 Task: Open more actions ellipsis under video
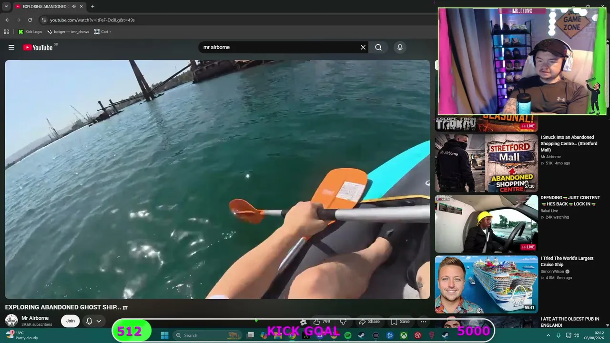(x=423, y=322)
